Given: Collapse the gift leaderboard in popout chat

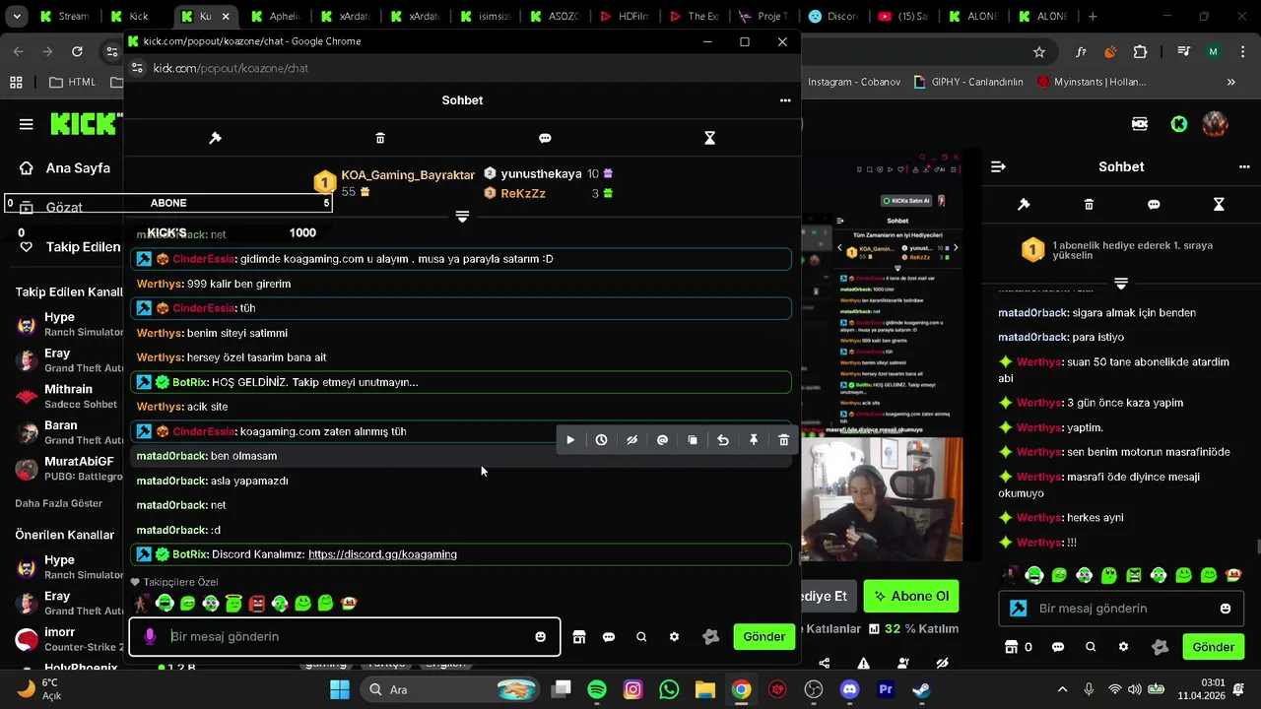Looking at the screenshot, I should 462,217.
